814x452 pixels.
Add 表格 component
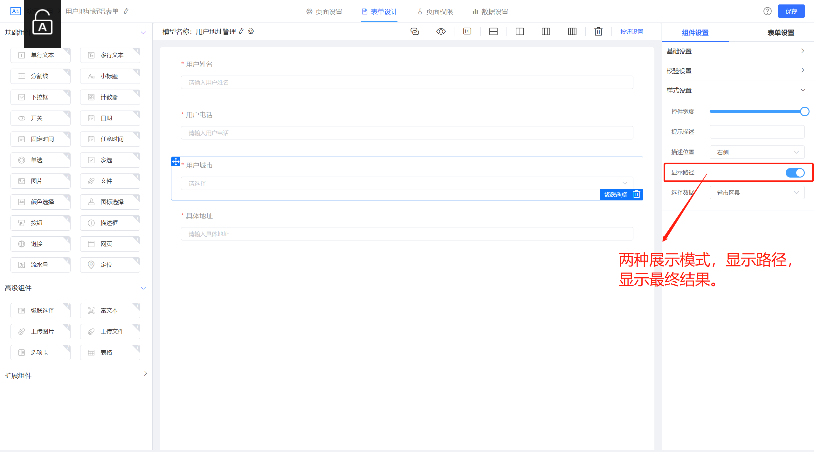pyautogui.click(x=110, y=353)
